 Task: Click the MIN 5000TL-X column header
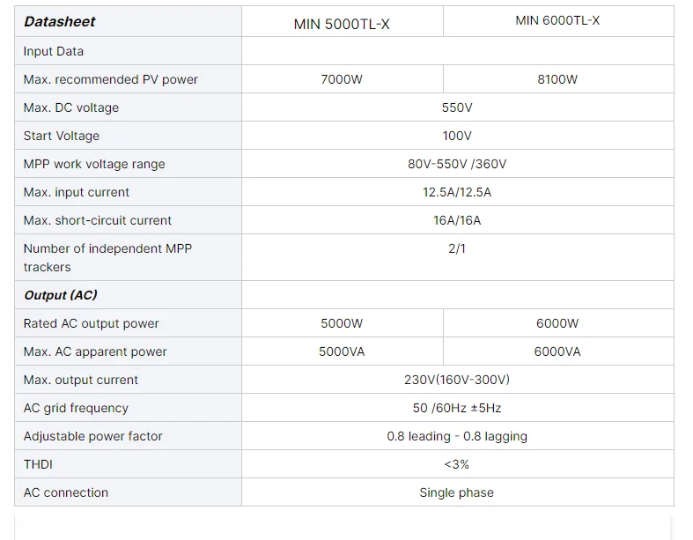pyautogui.click(x=342, y=24)
